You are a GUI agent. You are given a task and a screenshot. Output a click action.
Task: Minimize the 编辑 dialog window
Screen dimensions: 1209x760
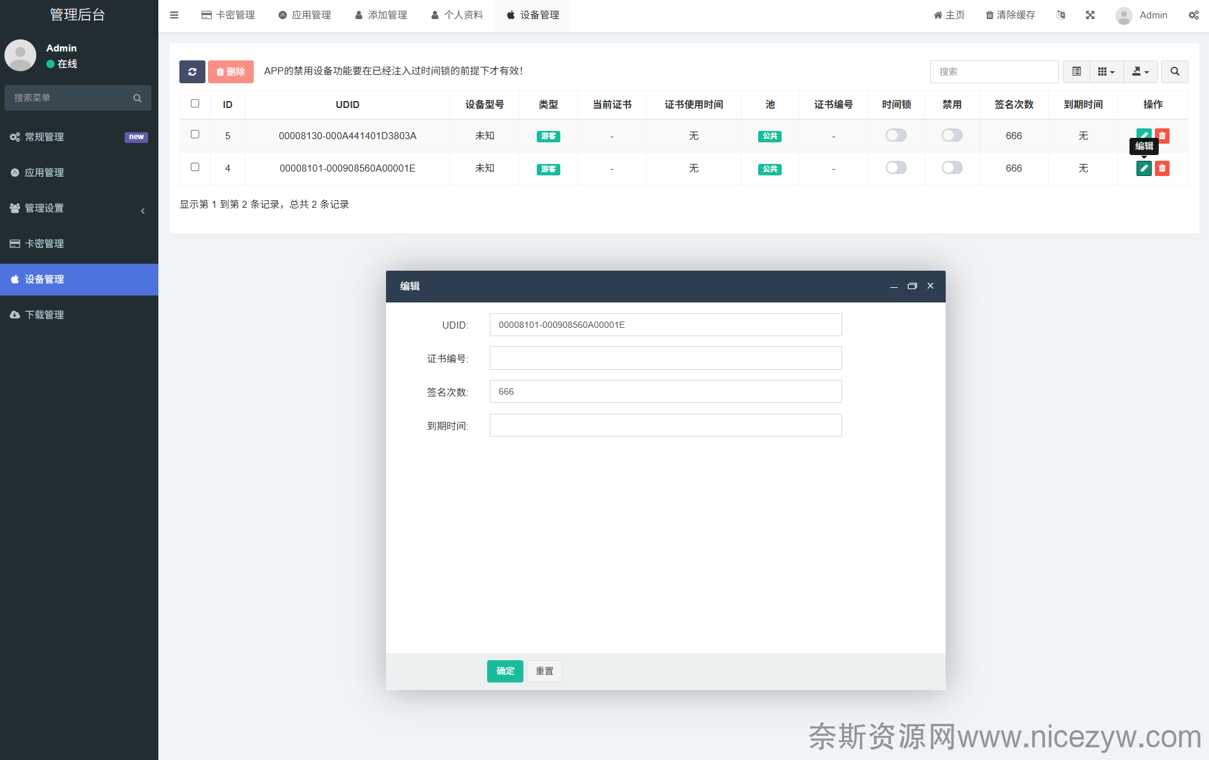coord(894,286)
